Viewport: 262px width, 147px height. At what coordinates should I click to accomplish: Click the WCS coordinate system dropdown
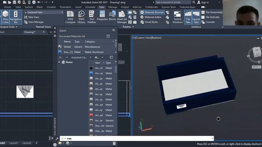(256, 67)
